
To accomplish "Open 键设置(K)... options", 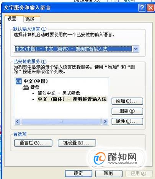I will tap(77, 143).
